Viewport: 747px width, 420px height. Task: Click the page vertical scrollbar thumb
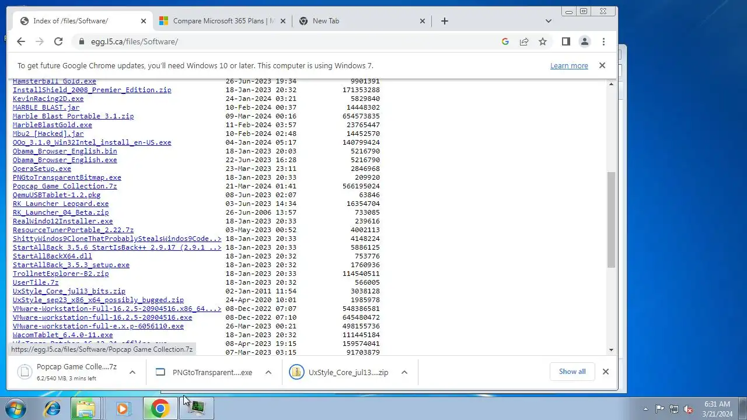611,219
